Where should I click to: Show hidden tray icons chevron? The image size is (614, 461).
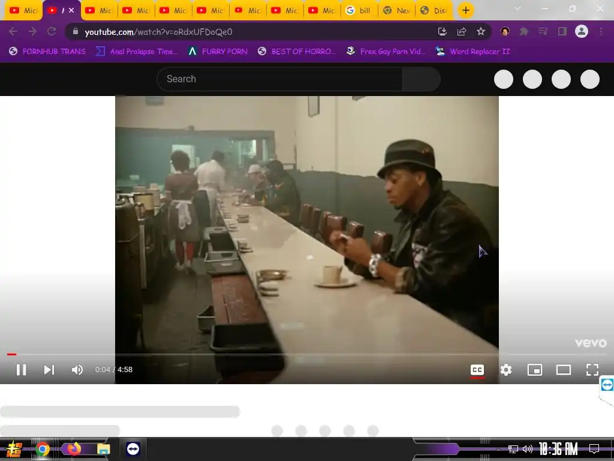coord(498,449)
